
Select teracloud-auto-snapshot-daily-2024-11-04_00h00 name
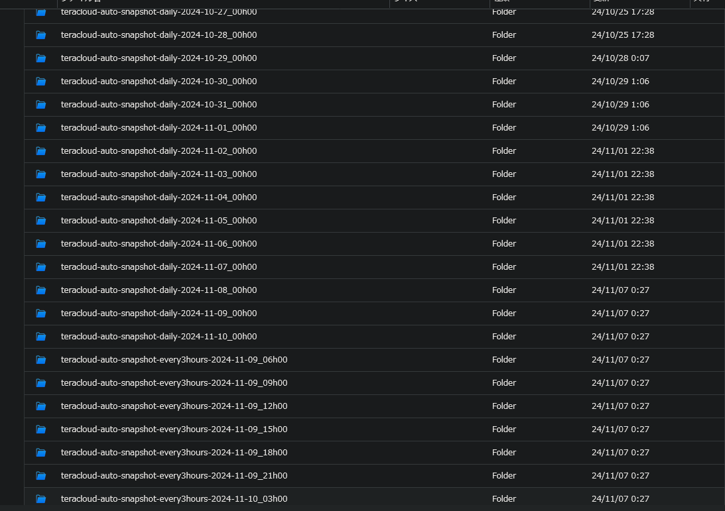(159, 198)
